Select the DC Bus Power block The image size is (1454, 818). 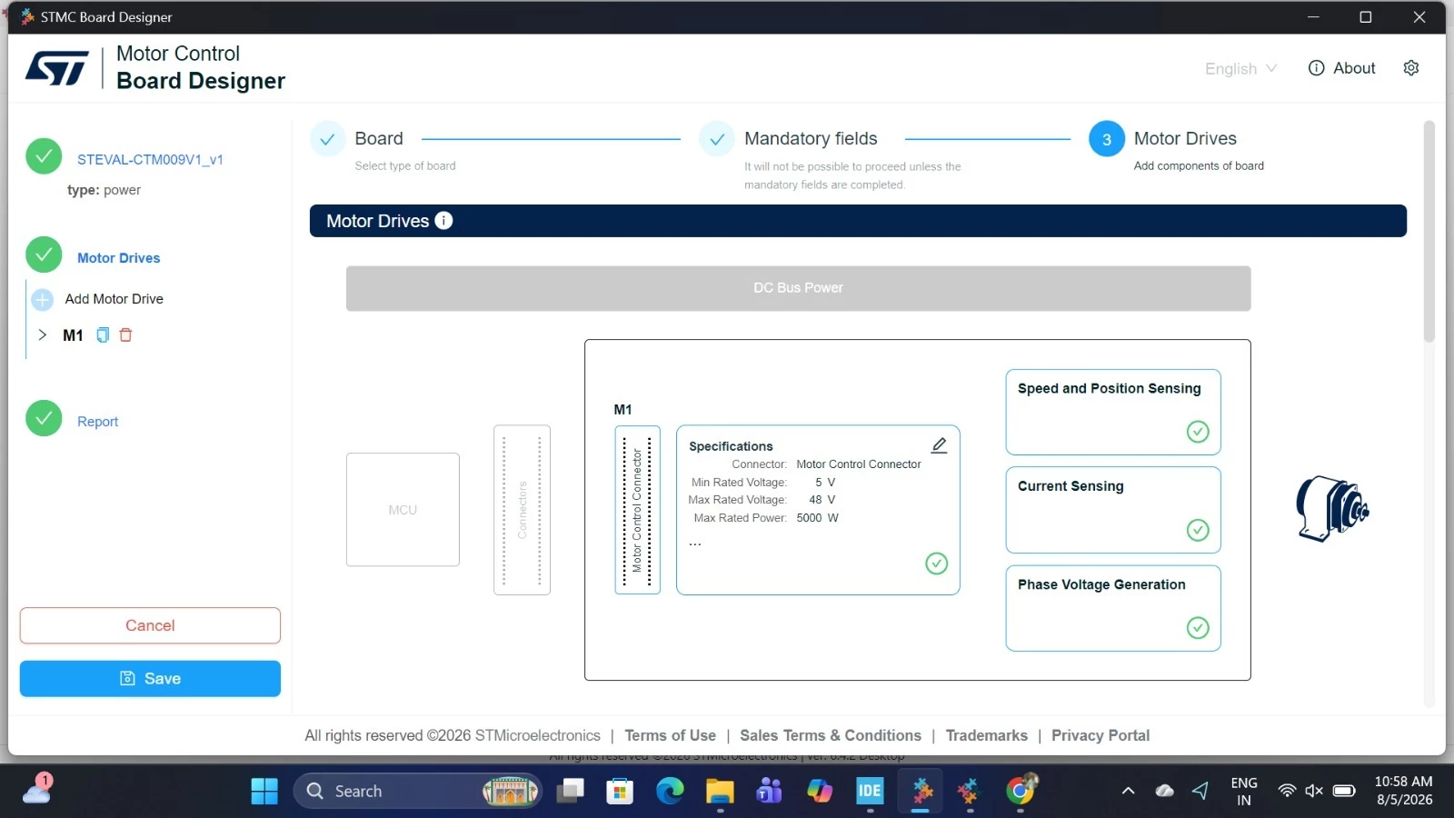click(x=798, y=288)
